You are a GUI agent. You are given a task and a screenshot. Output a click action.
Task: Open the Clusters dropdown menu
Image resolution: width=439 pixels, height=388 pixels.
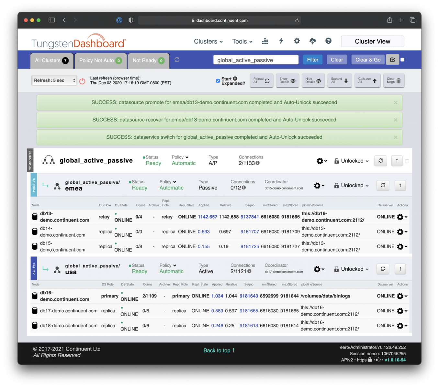(x=208, y=41)
